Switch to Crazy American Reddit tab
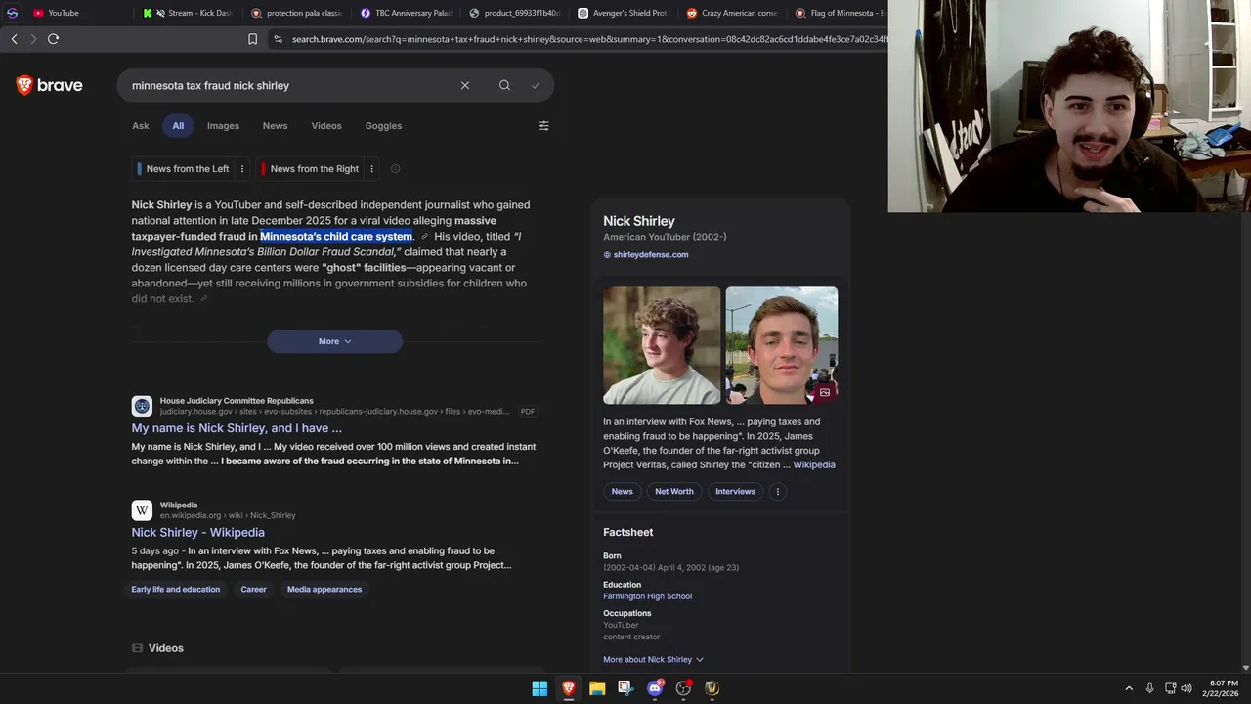 click(732, 13)
